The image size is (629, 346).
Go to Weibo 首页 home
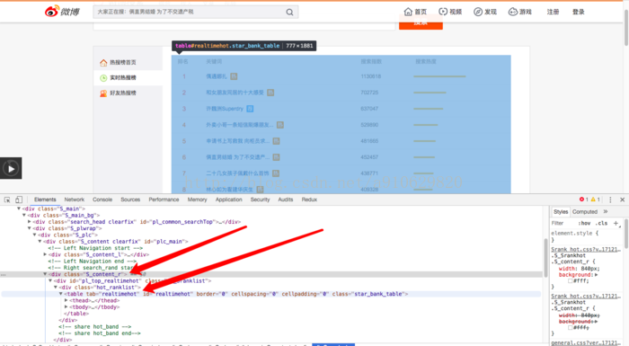pos(415,12)
